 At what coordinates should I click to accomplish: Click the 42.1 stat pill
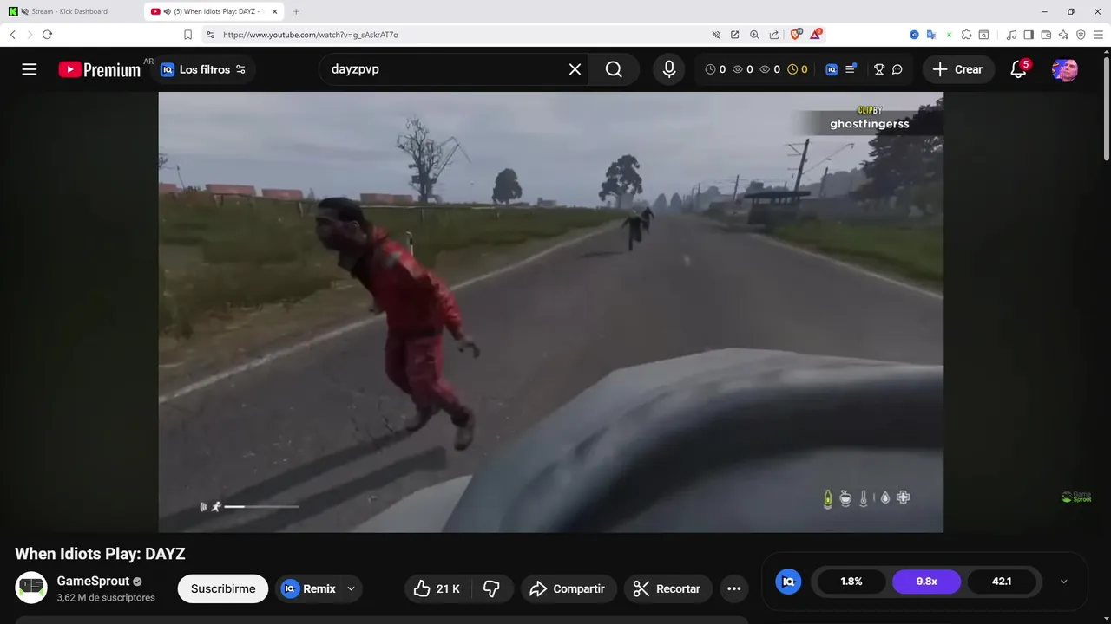coord(1002,582)
